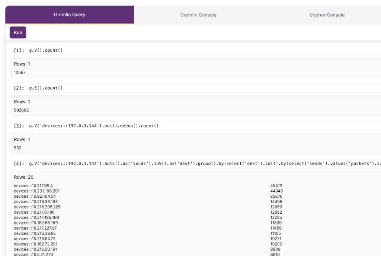Open the Gremlin Console tab

click(198, 15)
